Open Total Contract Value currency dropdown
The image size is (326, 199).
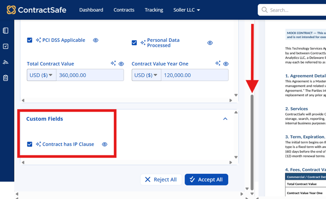coord(41,75)
